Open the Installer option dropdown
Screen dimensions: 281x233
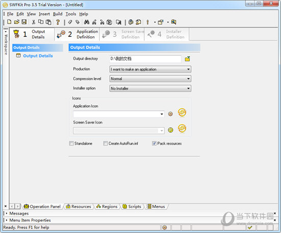(150, 88)
